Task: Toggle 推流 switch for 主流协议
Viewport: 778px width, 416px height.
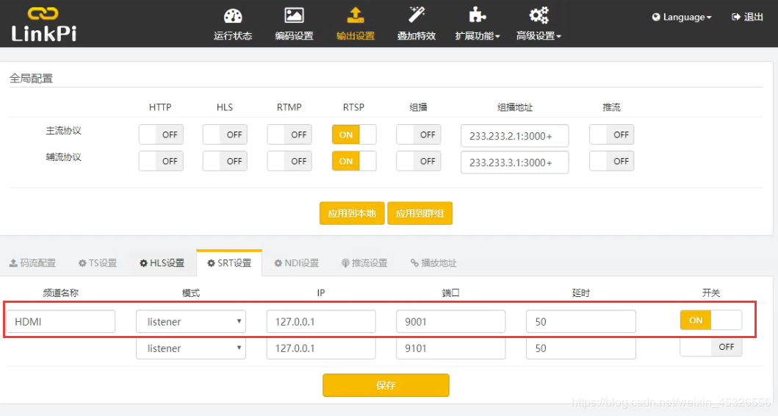Action: coord(612,135)
